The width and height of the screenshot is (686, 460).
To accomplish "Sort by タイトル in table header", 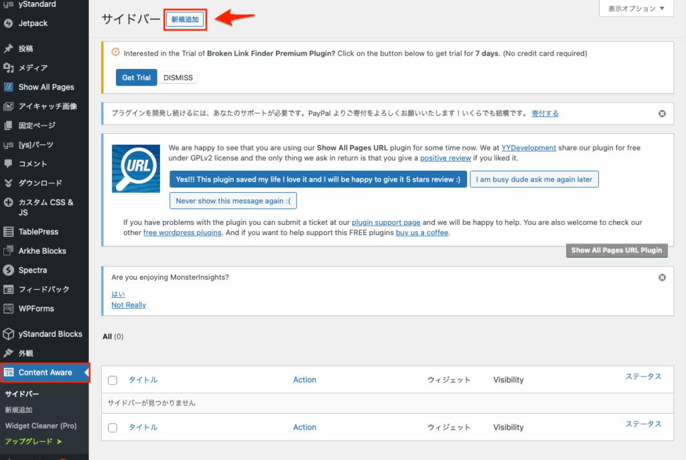I will (x=143, y=380).
